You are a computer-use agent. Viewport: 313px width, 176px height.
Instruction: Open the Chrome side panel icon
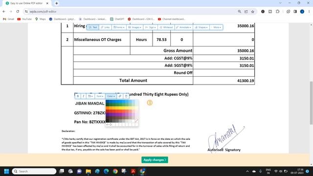click(x=295, y=12)
